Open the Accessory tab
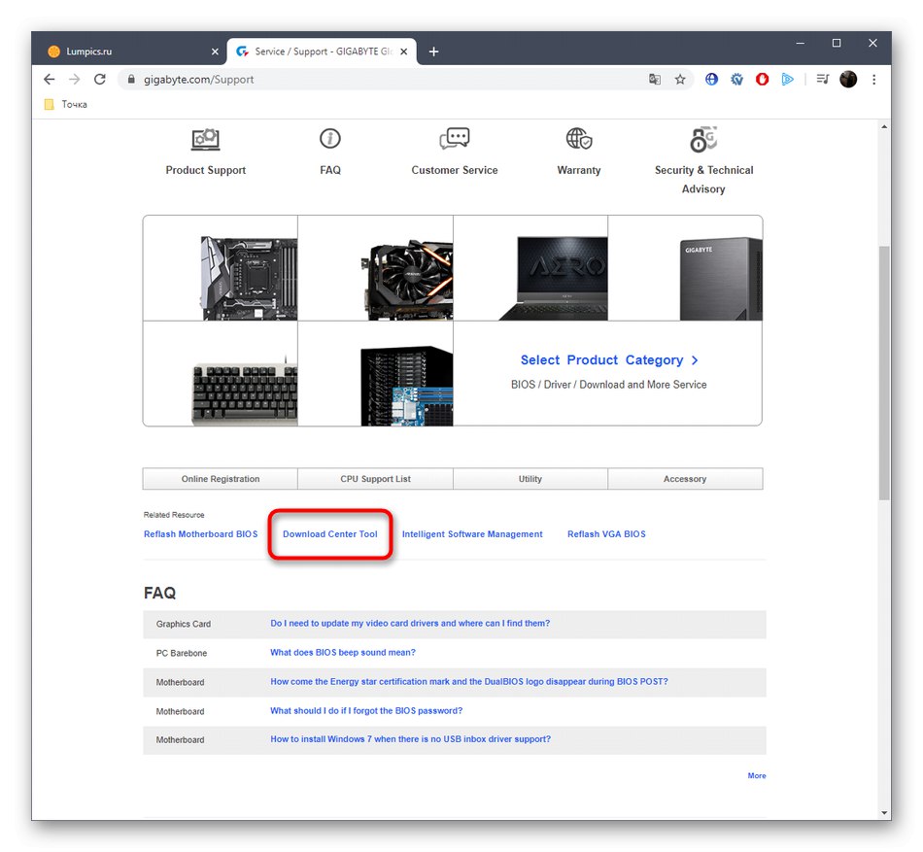This screenshot has height=852, width=923. pyautogui.click(x=685, y=479)
